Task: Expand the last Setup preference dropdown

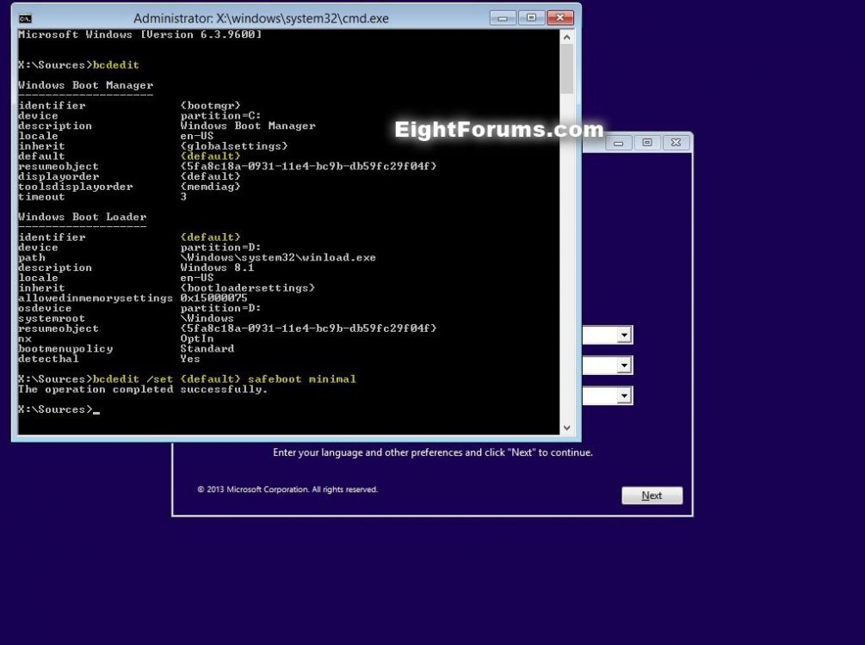Action: pos(625,396)
